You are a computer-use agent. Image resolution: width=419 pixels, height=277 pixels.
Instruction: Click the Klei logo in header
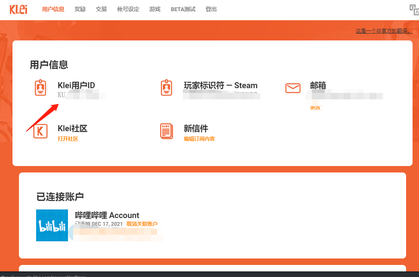pyautogui.click(x=18, y=9)
